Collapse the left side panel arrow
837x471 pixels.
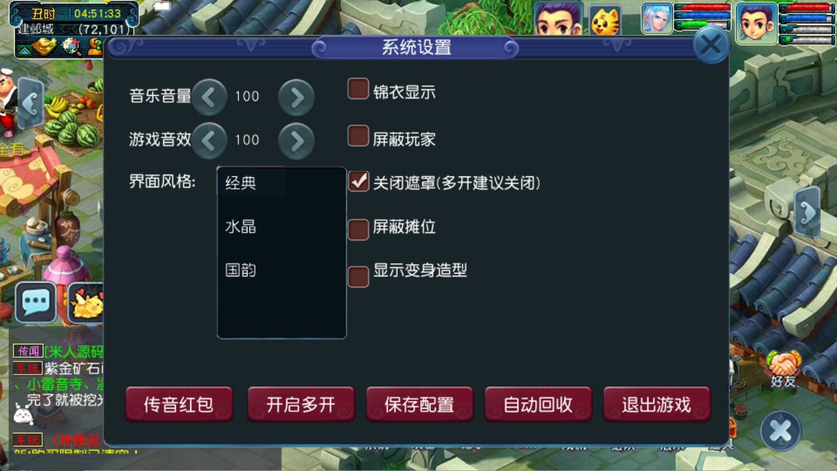click(x=30, y=103)
